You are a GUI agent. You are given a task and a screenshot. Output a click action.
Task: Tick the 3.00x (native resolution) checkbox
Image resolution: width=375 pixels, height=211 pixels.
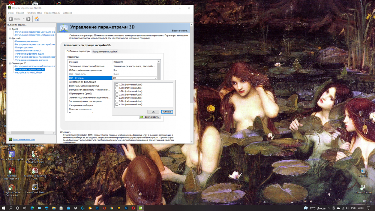(117, 101)
